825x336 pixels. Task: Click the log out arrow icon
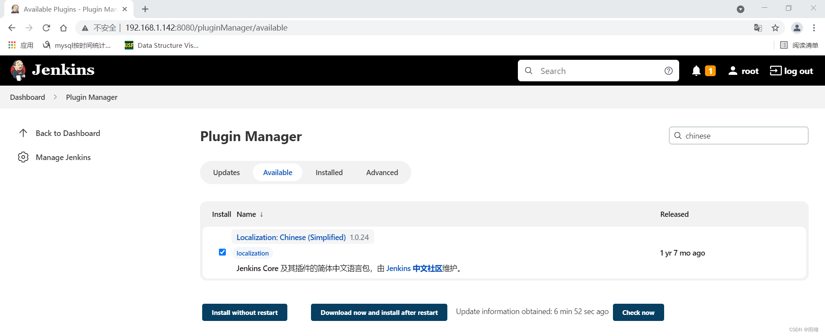(776, 71)
